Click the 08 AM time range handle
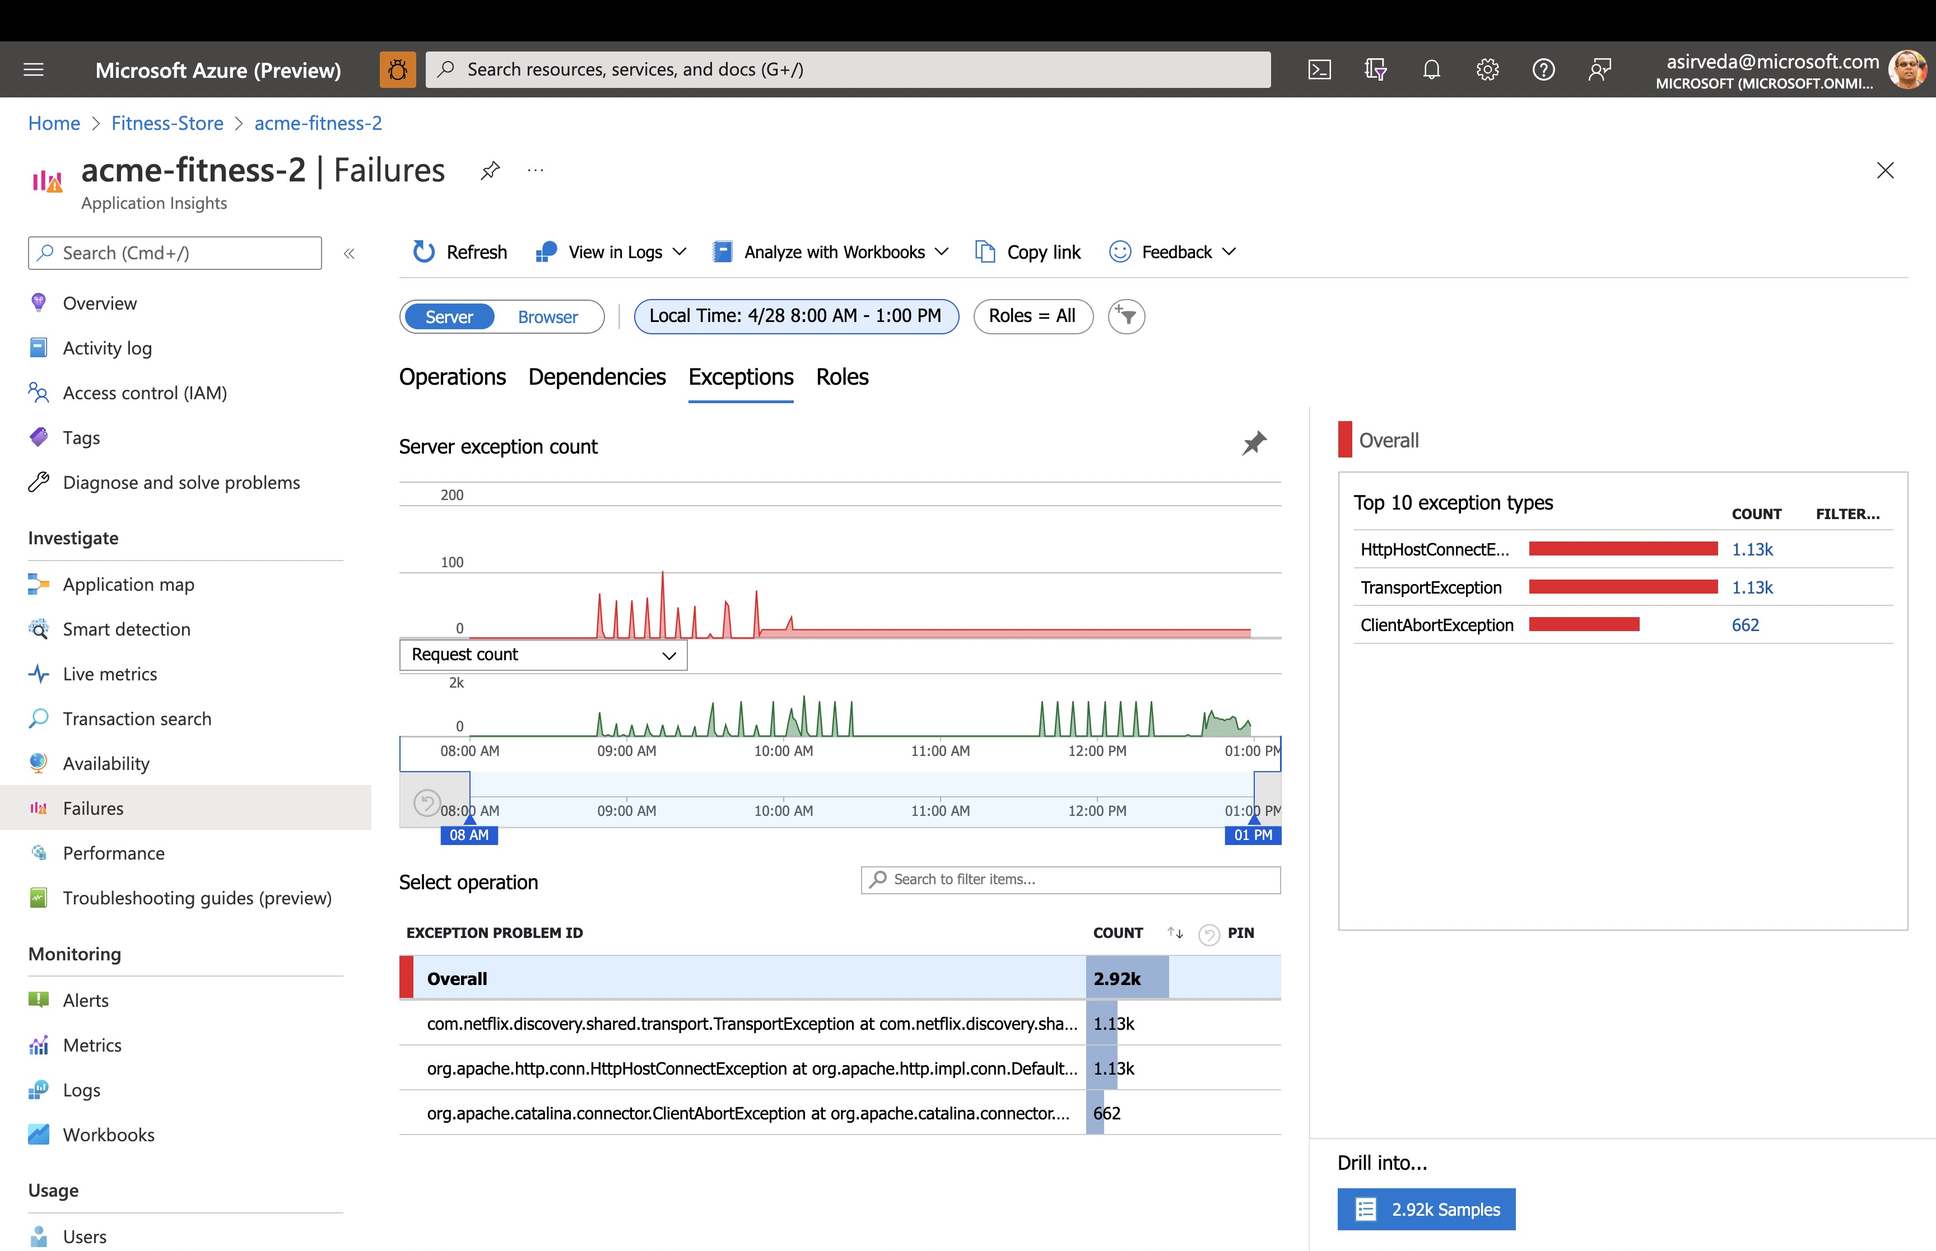Screen dimensions: 1936x1251 469,834
